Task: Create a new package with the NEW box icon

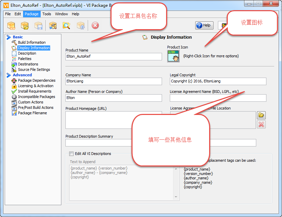Action: pos(11,25)
